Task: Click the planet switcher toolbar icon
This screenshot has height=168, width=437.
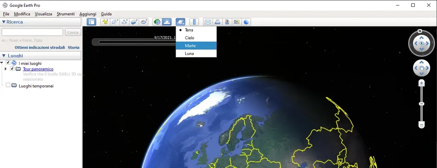Action: tap(181, 22)
